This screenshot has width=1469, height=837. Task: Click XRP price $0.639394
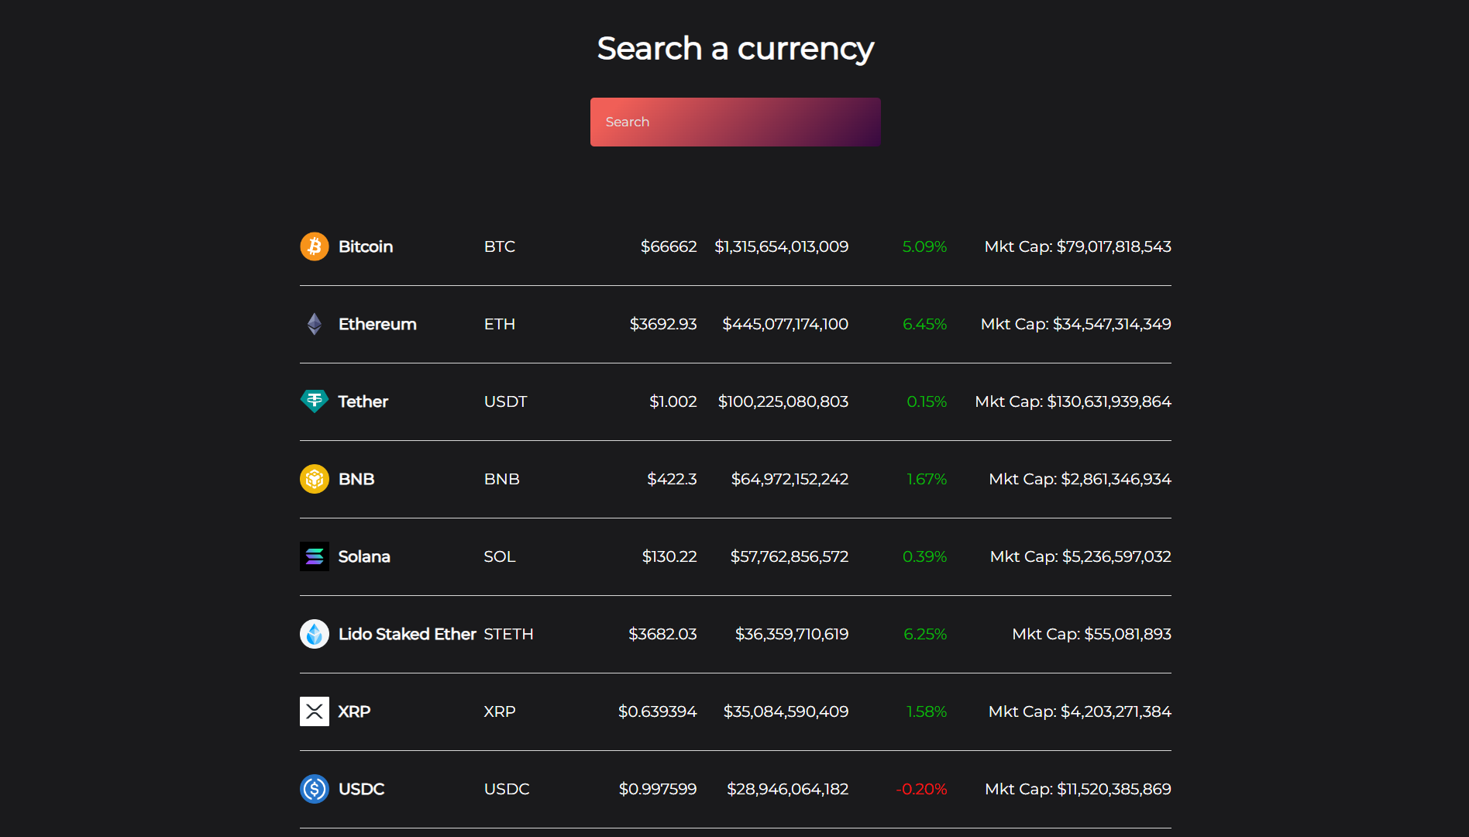pyautogui.click(x=658, y=711)
